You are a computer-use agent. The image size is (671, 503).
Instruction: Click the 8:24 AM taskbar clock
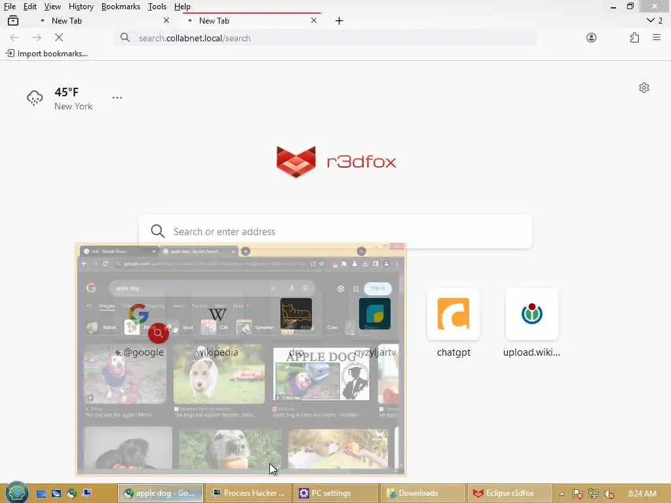pyautogui.click(x=642, y=494)
